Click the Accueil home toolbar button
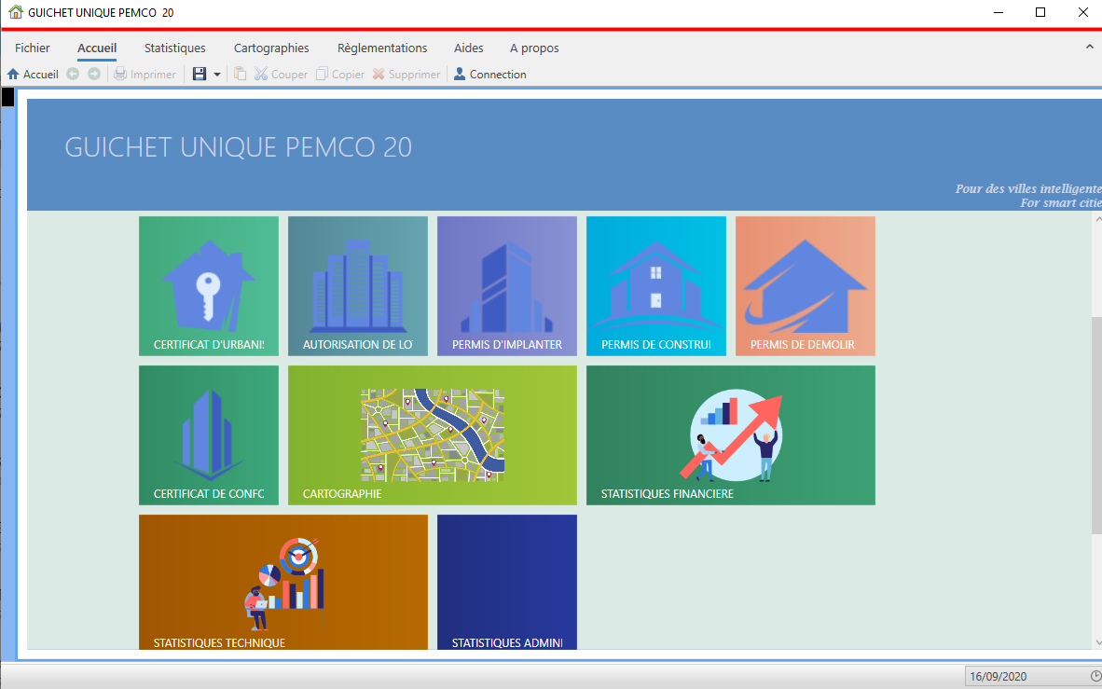 coord(33,75)
